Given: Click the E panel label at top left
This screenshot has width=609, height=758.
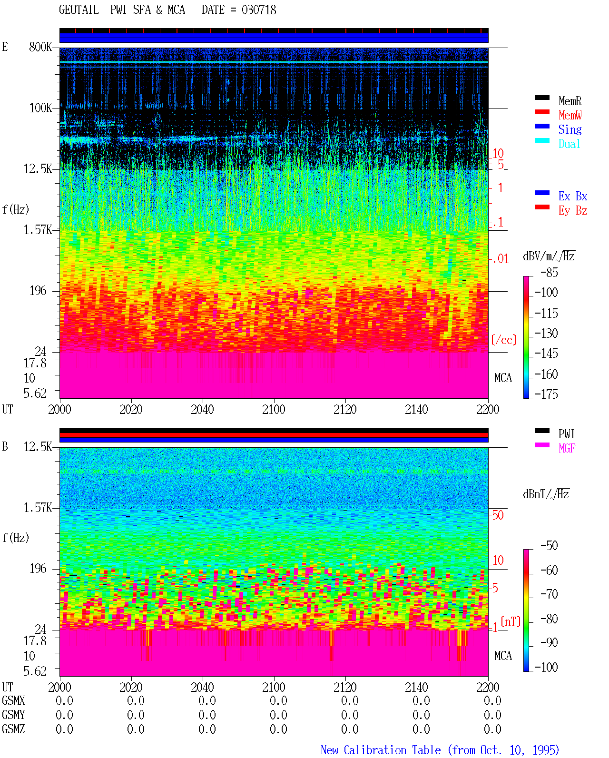Looking at the screenshot, I should [x=5, y=47].
